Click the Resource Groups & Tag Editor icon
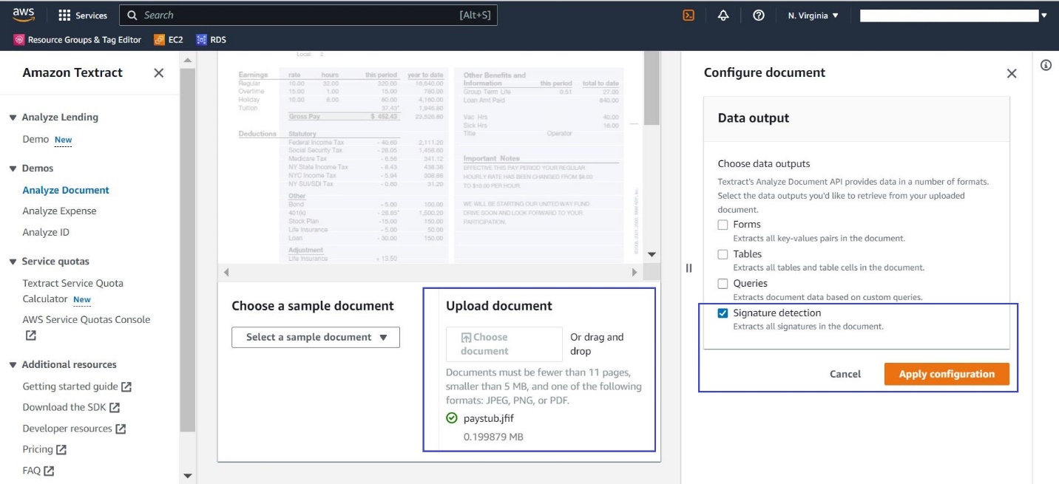The height and width of the screenshot is (484, 1059). [18, 40]
